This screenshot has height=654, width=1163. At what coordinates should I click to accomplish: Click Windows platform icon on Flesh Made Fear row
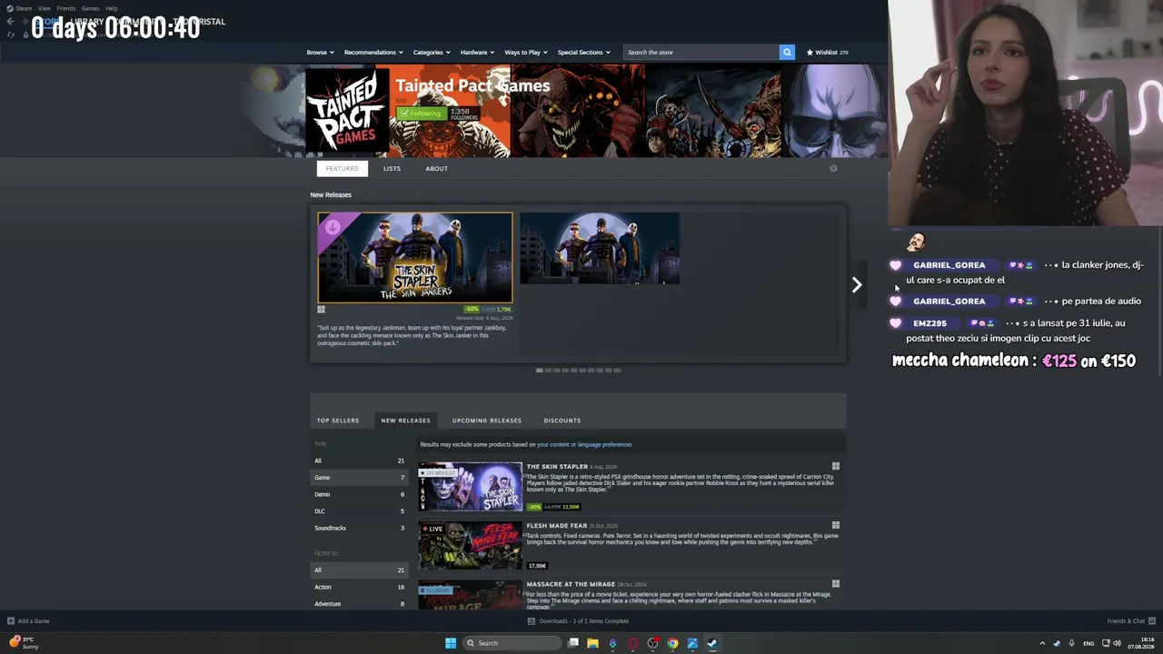(x=836, y=525)
